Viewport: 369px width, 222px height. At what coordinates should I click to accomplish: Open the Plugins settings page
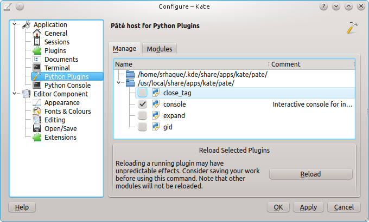[55, 51]
